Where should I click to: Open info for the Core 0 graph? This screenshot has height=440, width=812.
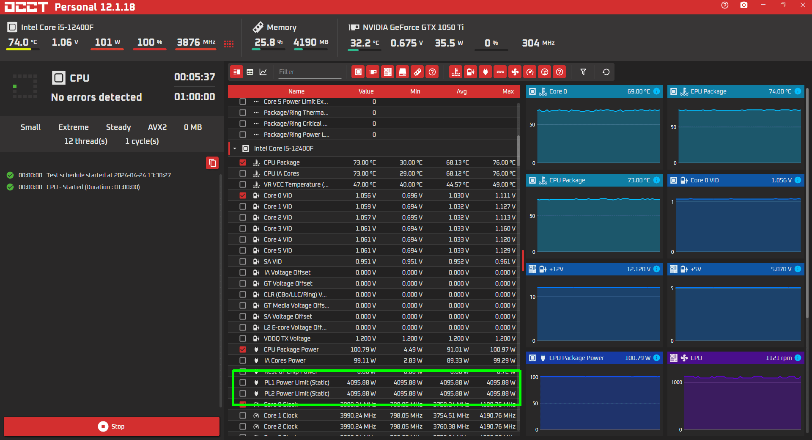coord(657,91)
